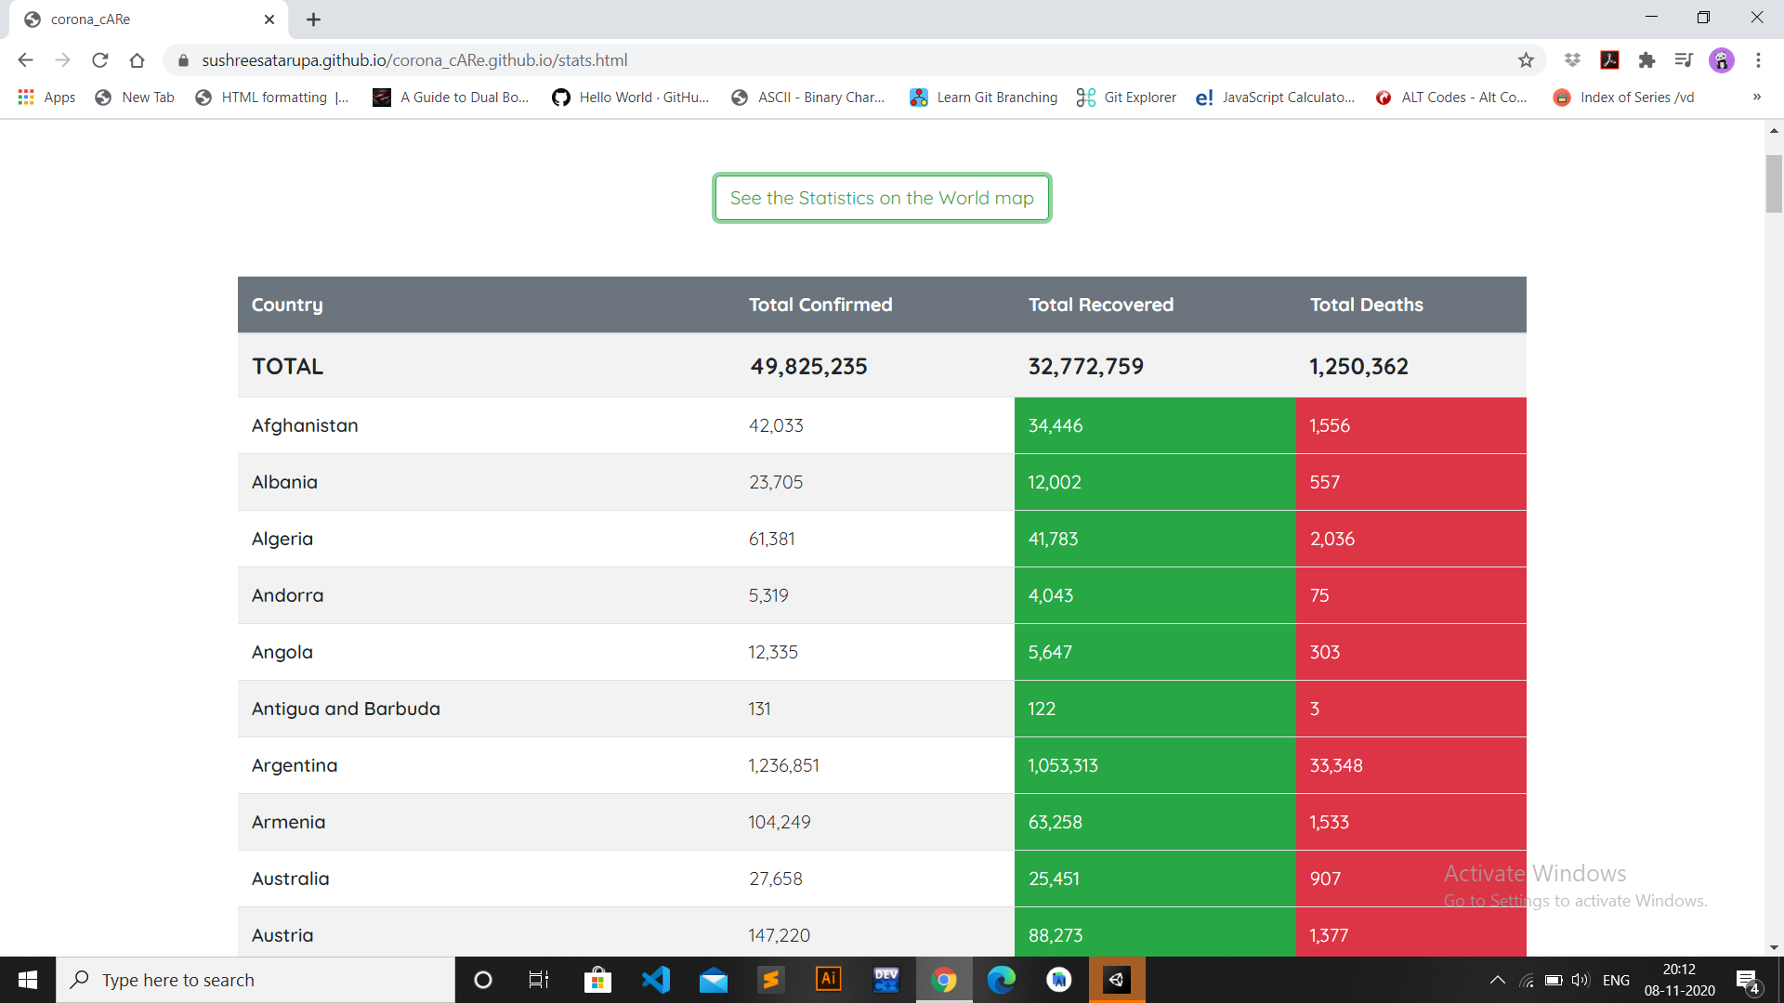Click the address bar URL
Image resolution: width=1784 pixels, height=1003 pixels.
tap(414, 60)
